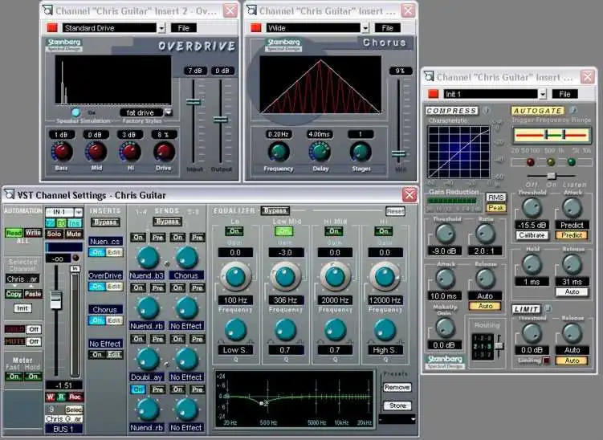Image resolution: width=603 pixels, height=440 pixels.
Task: Click the Drive knob in Overdrive
Action: click(x=165, y=151)
